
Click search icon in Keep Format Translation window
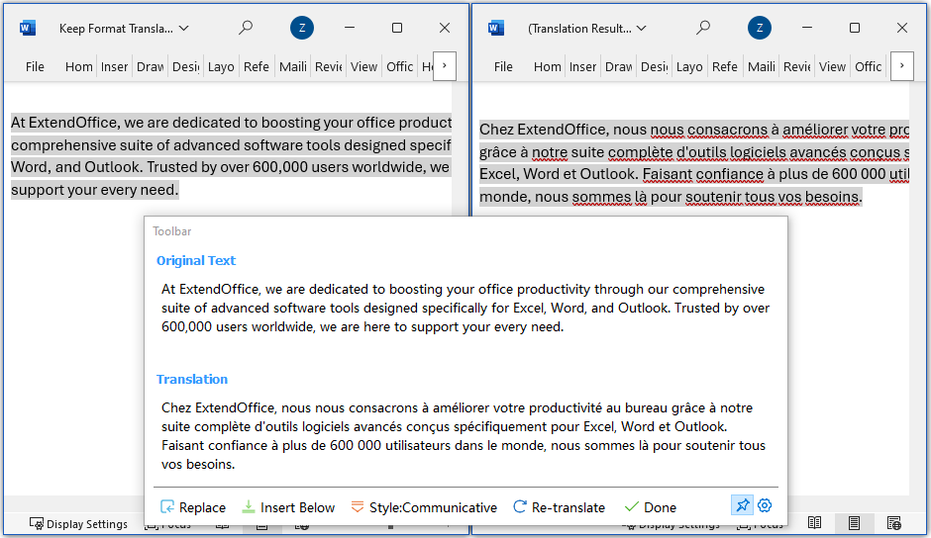pos(246,28)
